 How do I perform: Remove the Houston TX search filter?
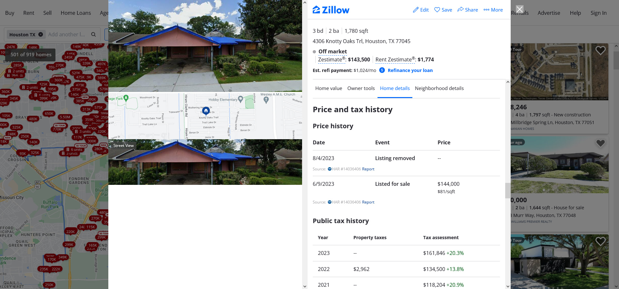pos(41,34)
